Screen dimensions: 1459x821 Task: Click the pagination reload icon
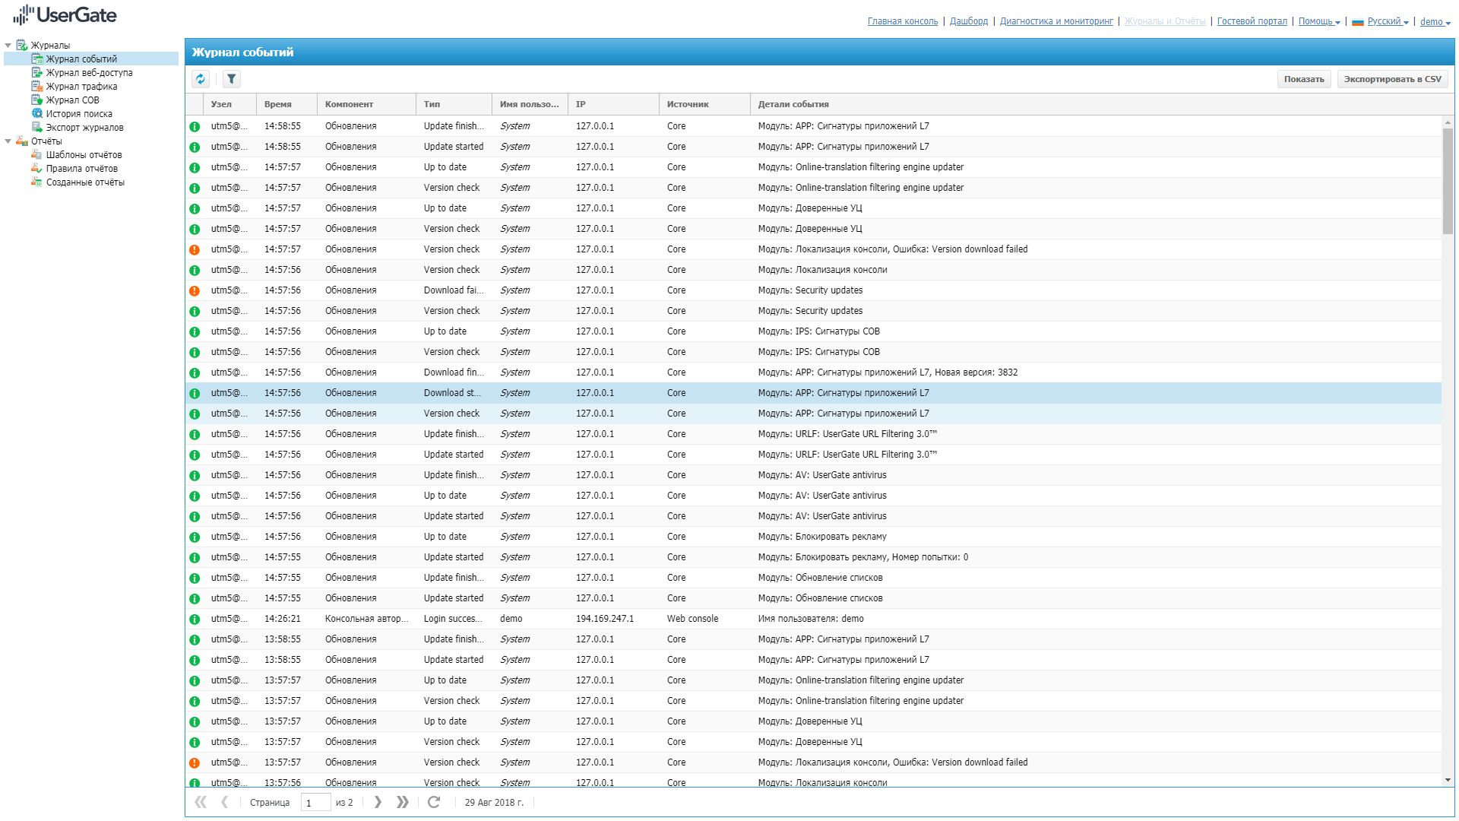tap(434, 802)
